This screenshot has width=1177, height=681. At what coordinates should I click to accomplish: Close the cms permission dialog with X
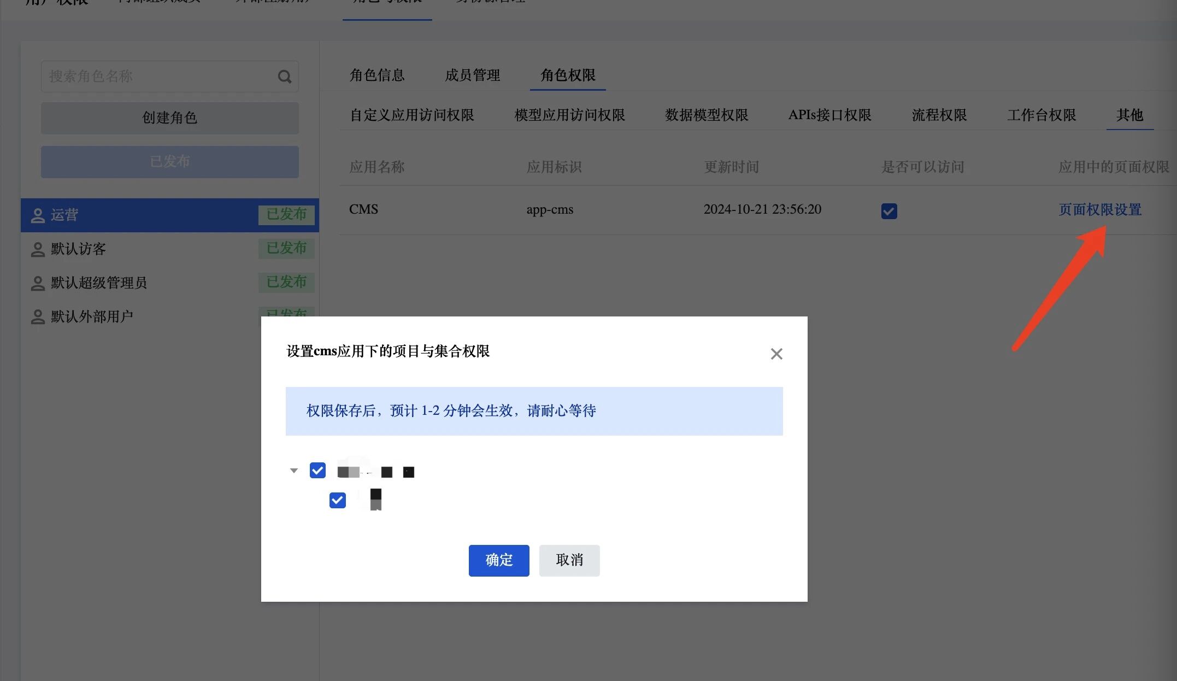[776, 354]
